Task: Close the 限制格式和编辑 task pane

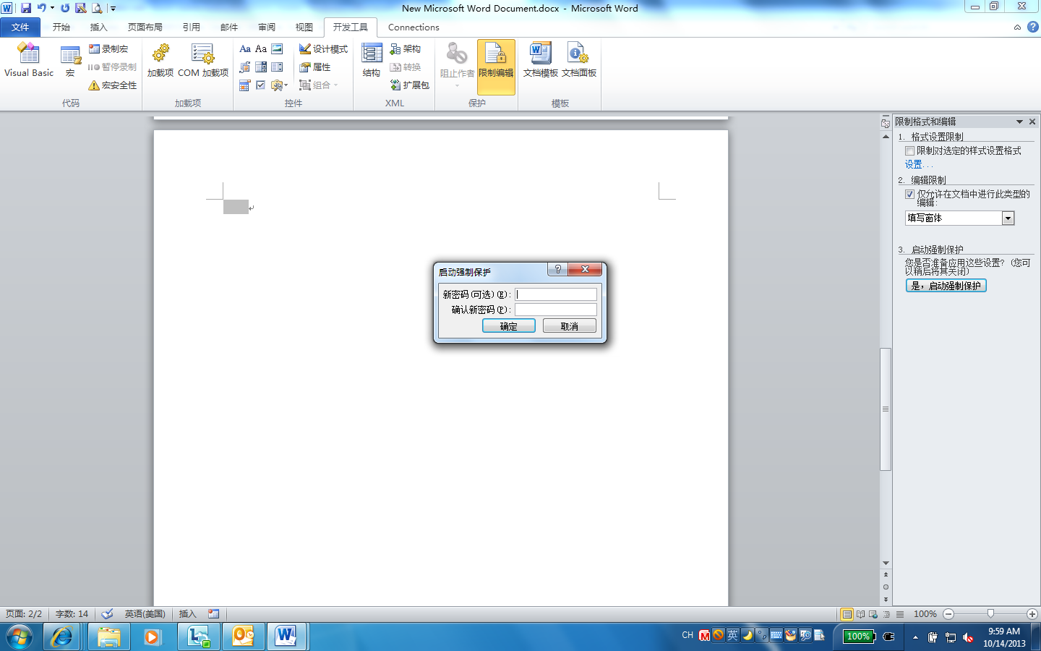Action: coord(1032,122)
